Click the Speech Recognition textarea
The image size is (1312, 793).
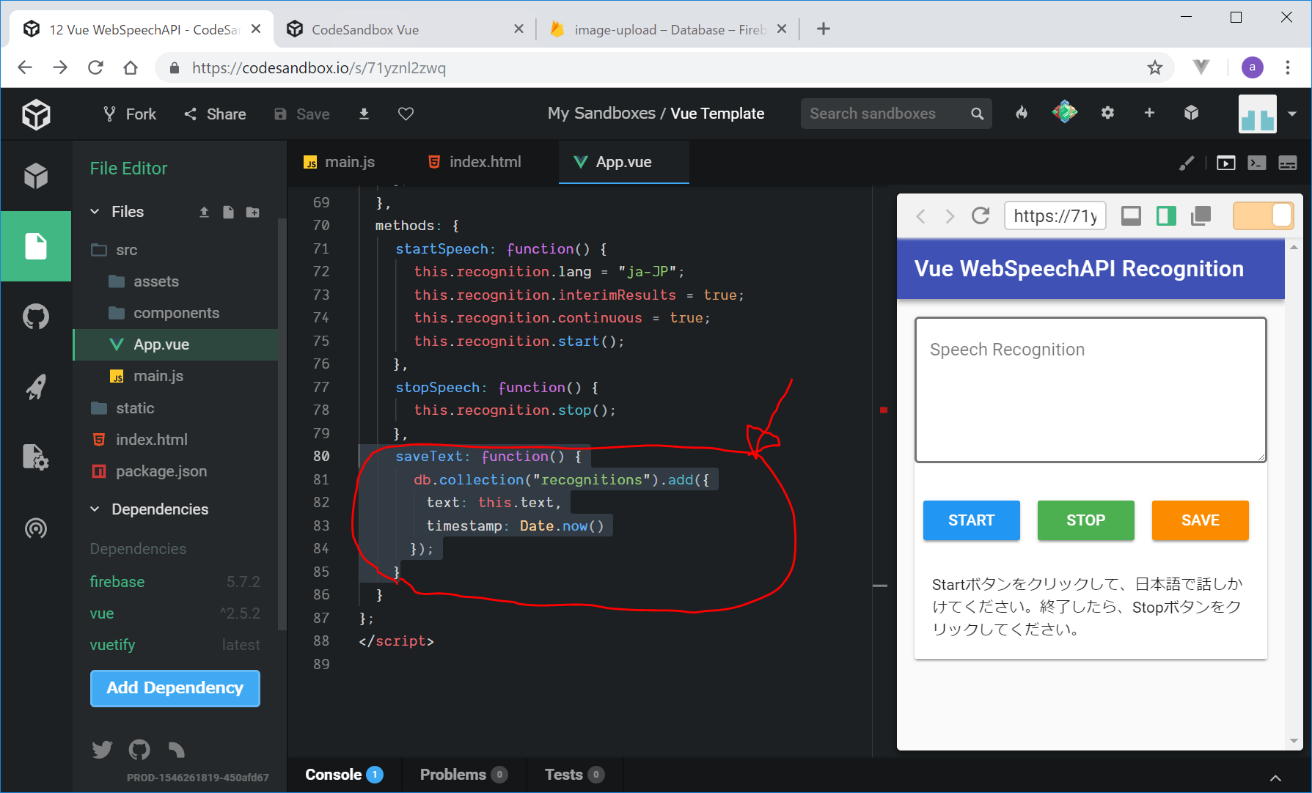pos(1090,390)
